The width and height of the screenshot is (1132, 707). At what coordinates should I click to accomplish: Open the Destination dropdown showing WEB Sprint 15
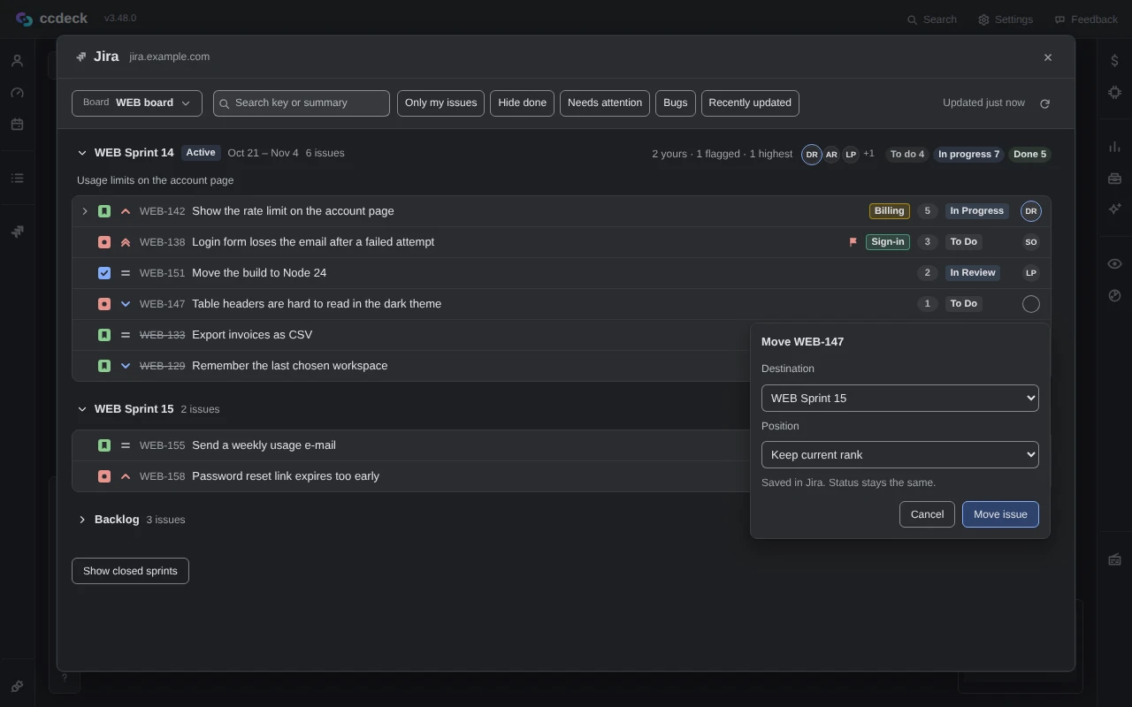click(900, 398)
